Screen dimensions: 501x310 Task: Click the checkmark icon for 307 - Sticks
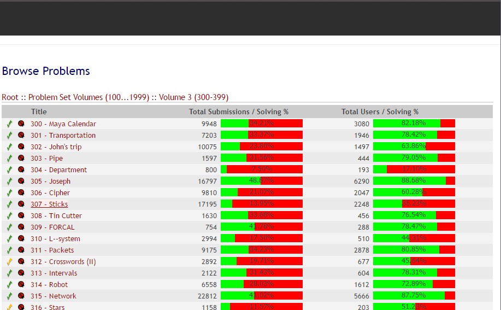(10, 204)
